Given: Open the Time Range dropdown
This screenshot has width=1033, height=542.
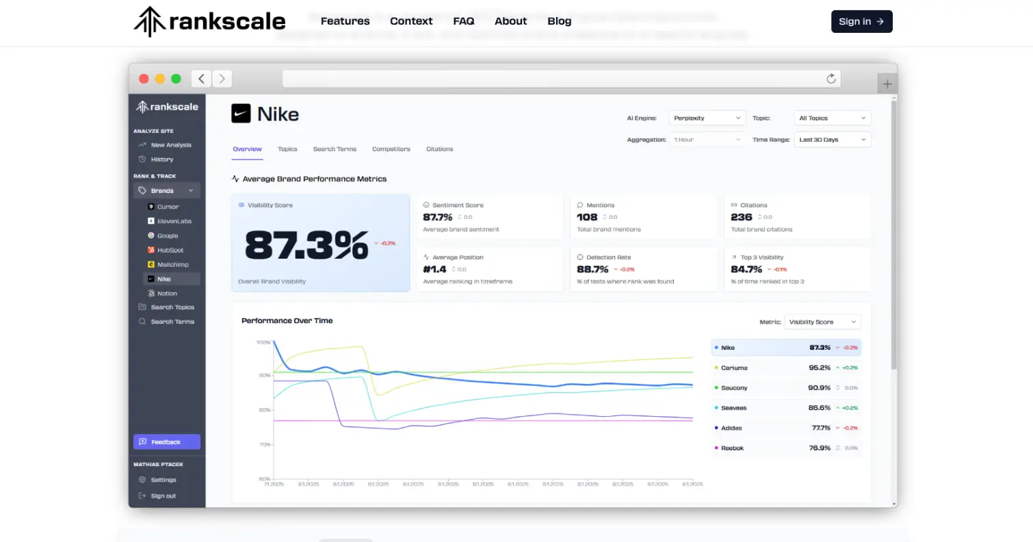Looking at the screenshot, I should tap(833, 140).
